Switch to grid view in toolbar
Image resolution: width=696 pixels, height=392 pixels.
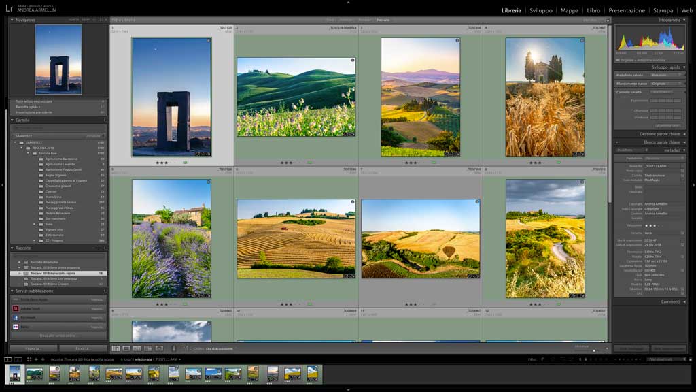116,348
